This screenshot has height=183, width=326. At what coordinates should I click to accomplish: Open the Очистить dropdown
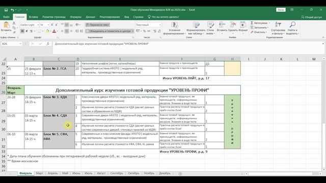point(259,32)
